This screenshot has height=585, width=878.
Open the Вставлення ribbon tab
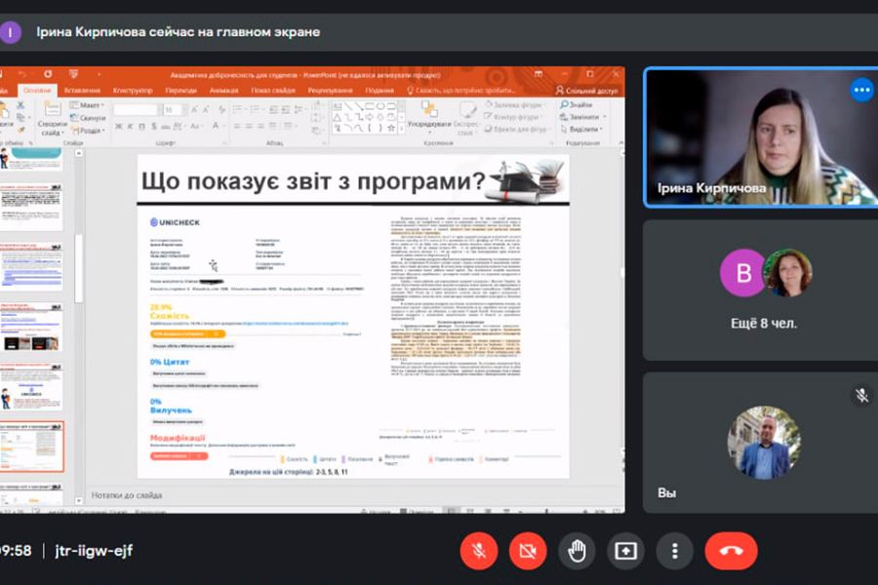82,90
